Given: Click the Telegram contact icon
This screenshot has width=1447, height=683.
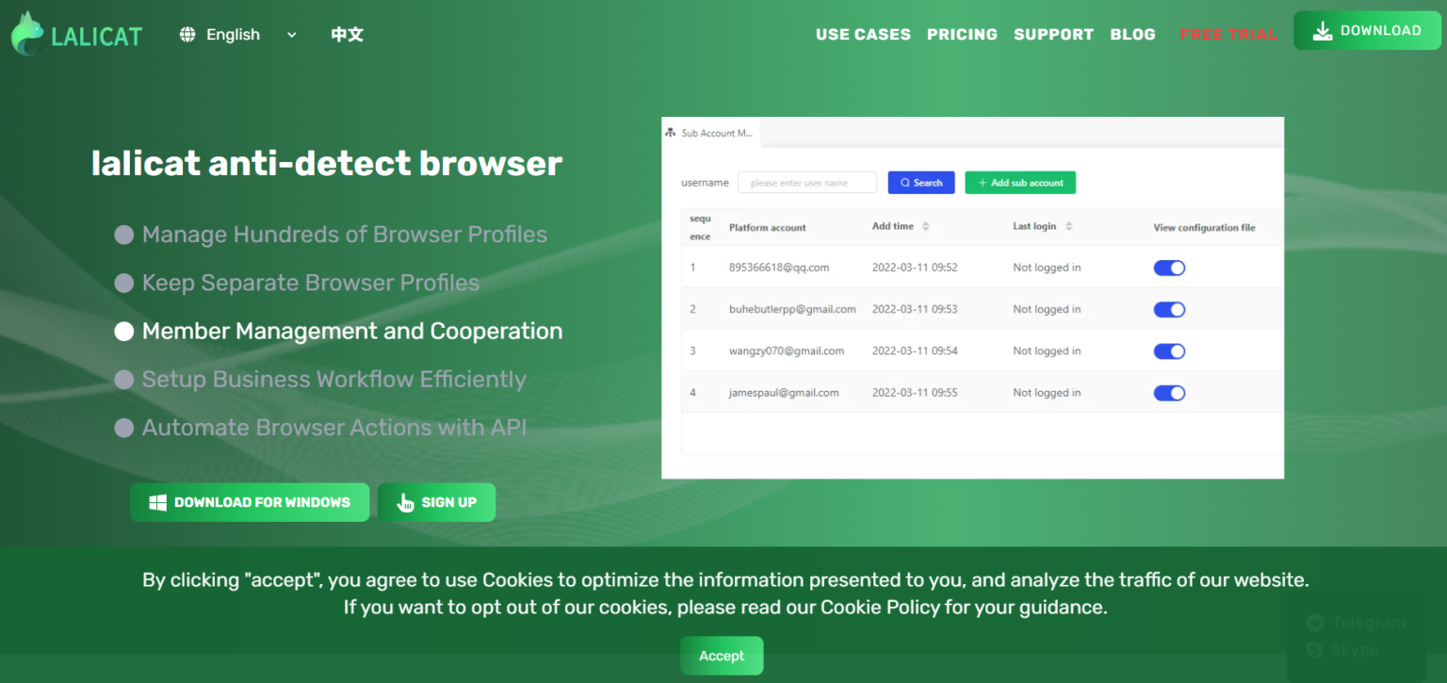Looking at the screenshot, I should coord(1315,623).
